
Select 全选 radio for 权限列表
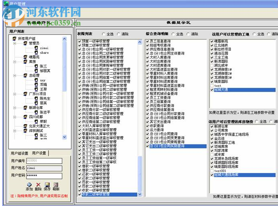(x=104, y=34)
